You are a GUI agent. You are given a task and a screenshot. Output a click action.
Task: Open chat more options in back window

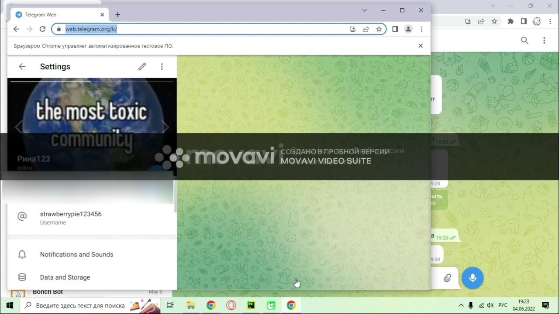tap(544, 41)
